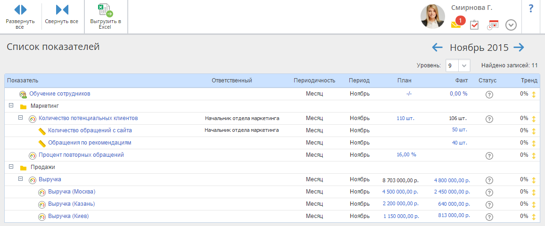The height and width of the screenshot is (226, 545).
Task: Click the Expand all (Развернуть все) icon
Action: pos(20,10)
